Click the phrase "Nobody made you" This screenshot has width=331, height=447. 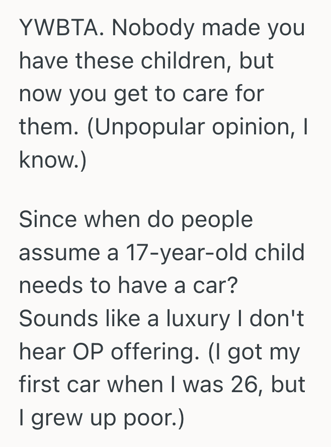pyautogui.click(x=209, y=28)
